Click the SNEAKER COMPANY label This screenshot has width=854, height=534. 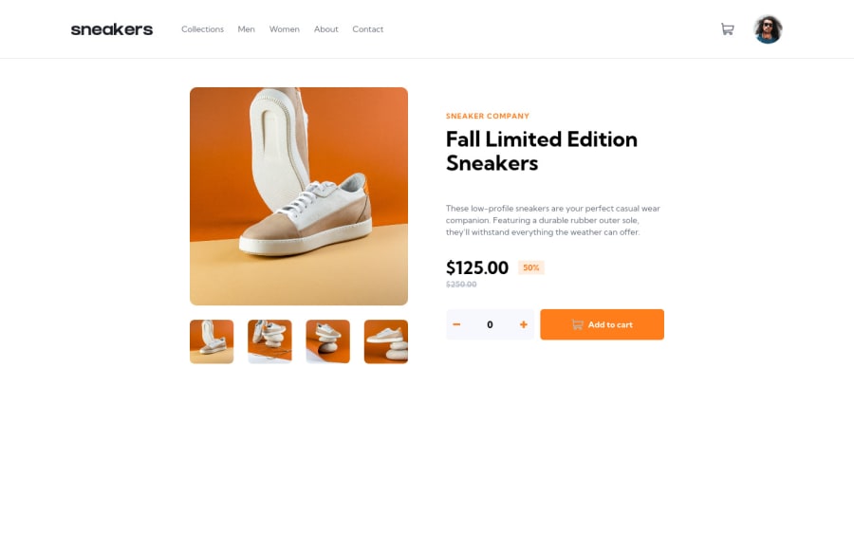point(488,116)
